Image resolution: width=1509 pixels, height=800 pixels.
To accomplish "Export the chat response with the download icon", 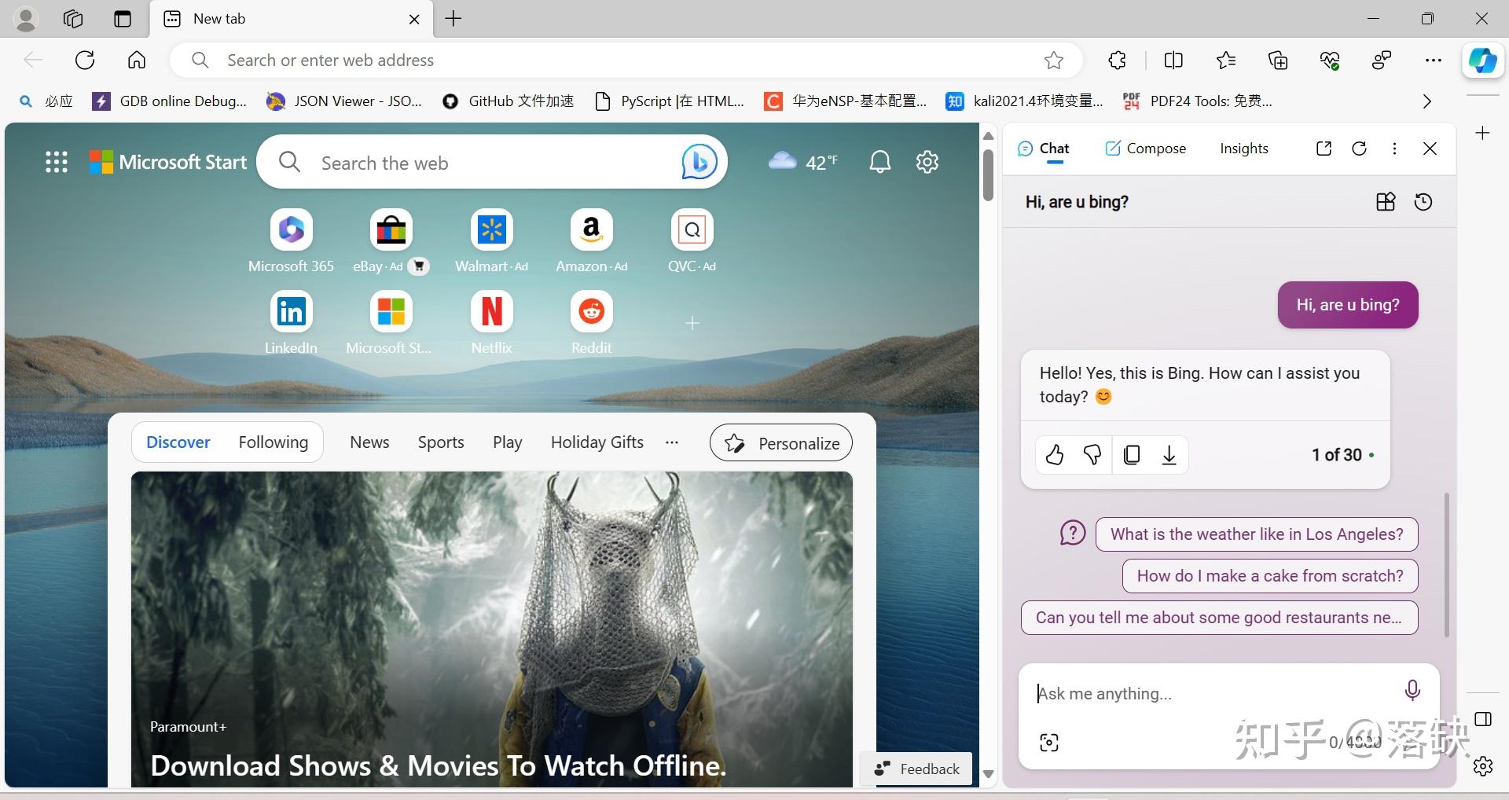I will click(x=1168, y=455).
